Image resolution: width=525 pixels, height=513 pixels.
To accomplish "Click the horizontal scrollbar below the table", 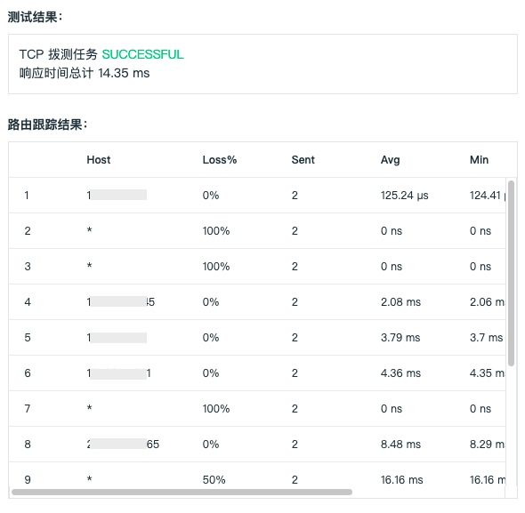I will tap(182, 492).
